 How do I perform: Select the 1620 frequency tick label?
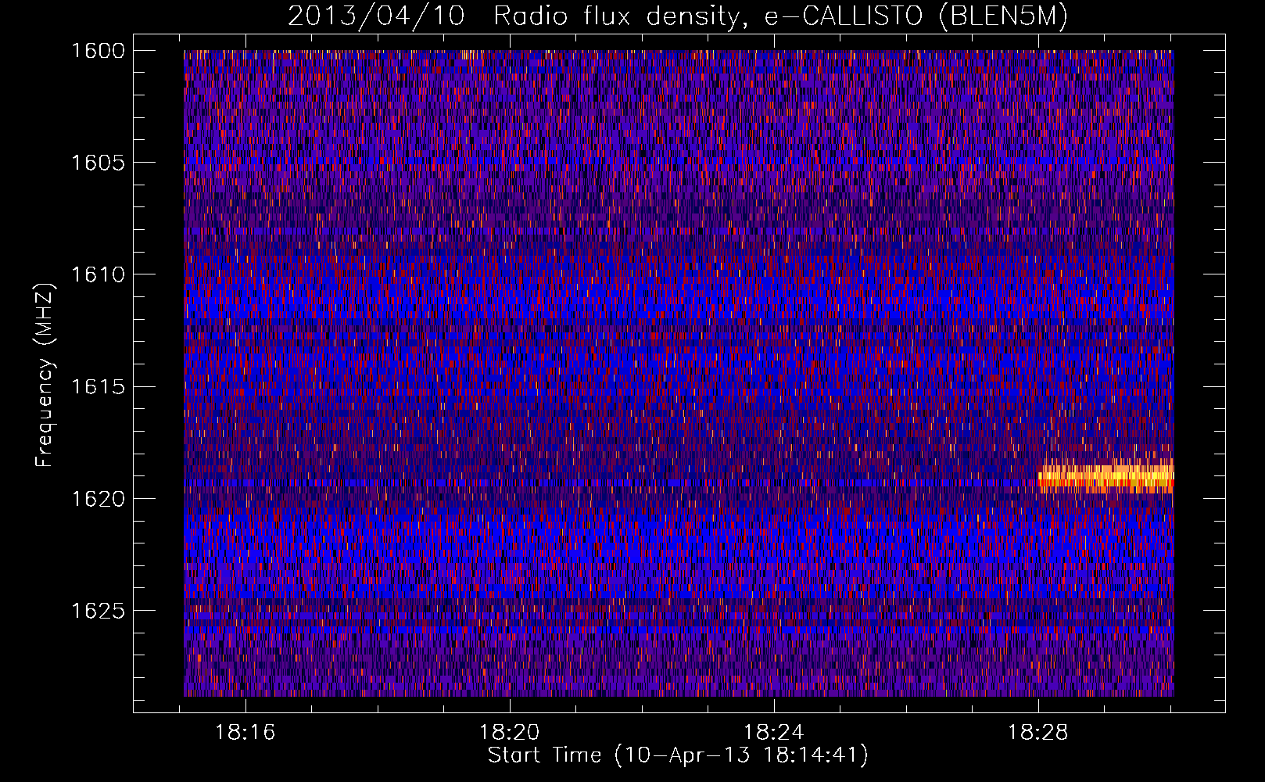pos(98,499)
